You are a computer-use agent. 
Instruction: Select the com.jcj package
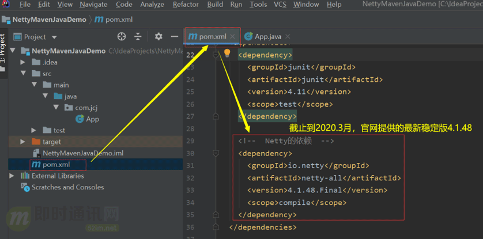point(86,108)
